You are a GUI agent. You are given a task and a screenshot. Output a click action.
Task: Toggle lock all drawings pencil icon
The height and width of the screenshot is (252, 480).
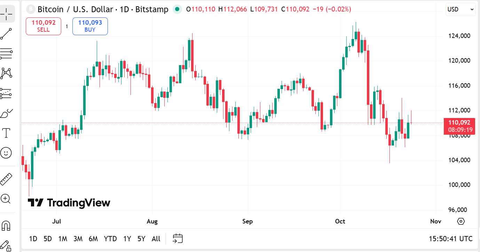click(x=6, y=245)
